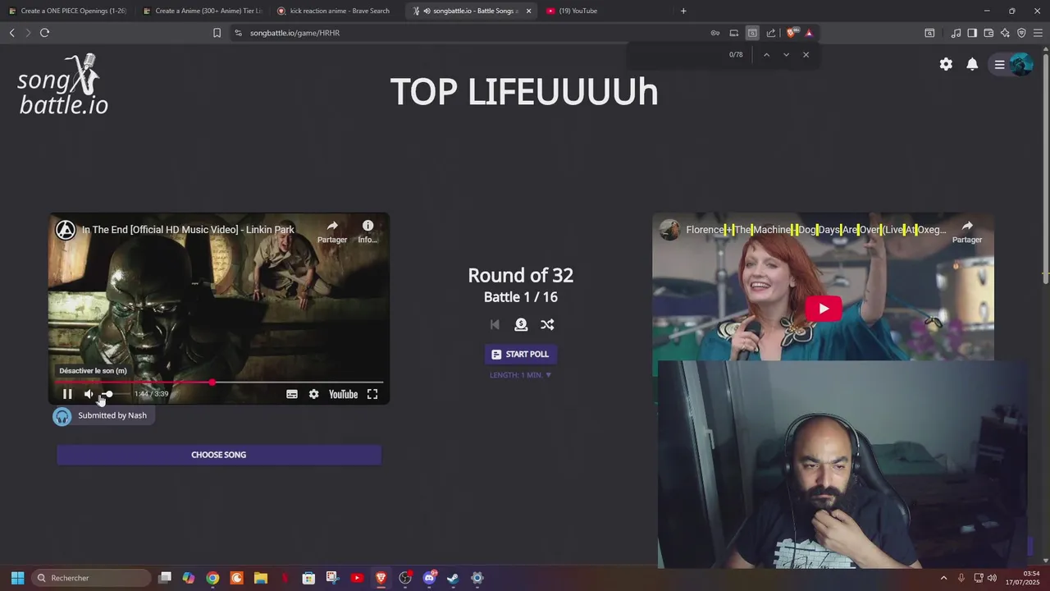The height and width of the screenshot is (591, 1050).
Task: Switch to the ONE PIECE Openings tab
Action: [68, 11]
